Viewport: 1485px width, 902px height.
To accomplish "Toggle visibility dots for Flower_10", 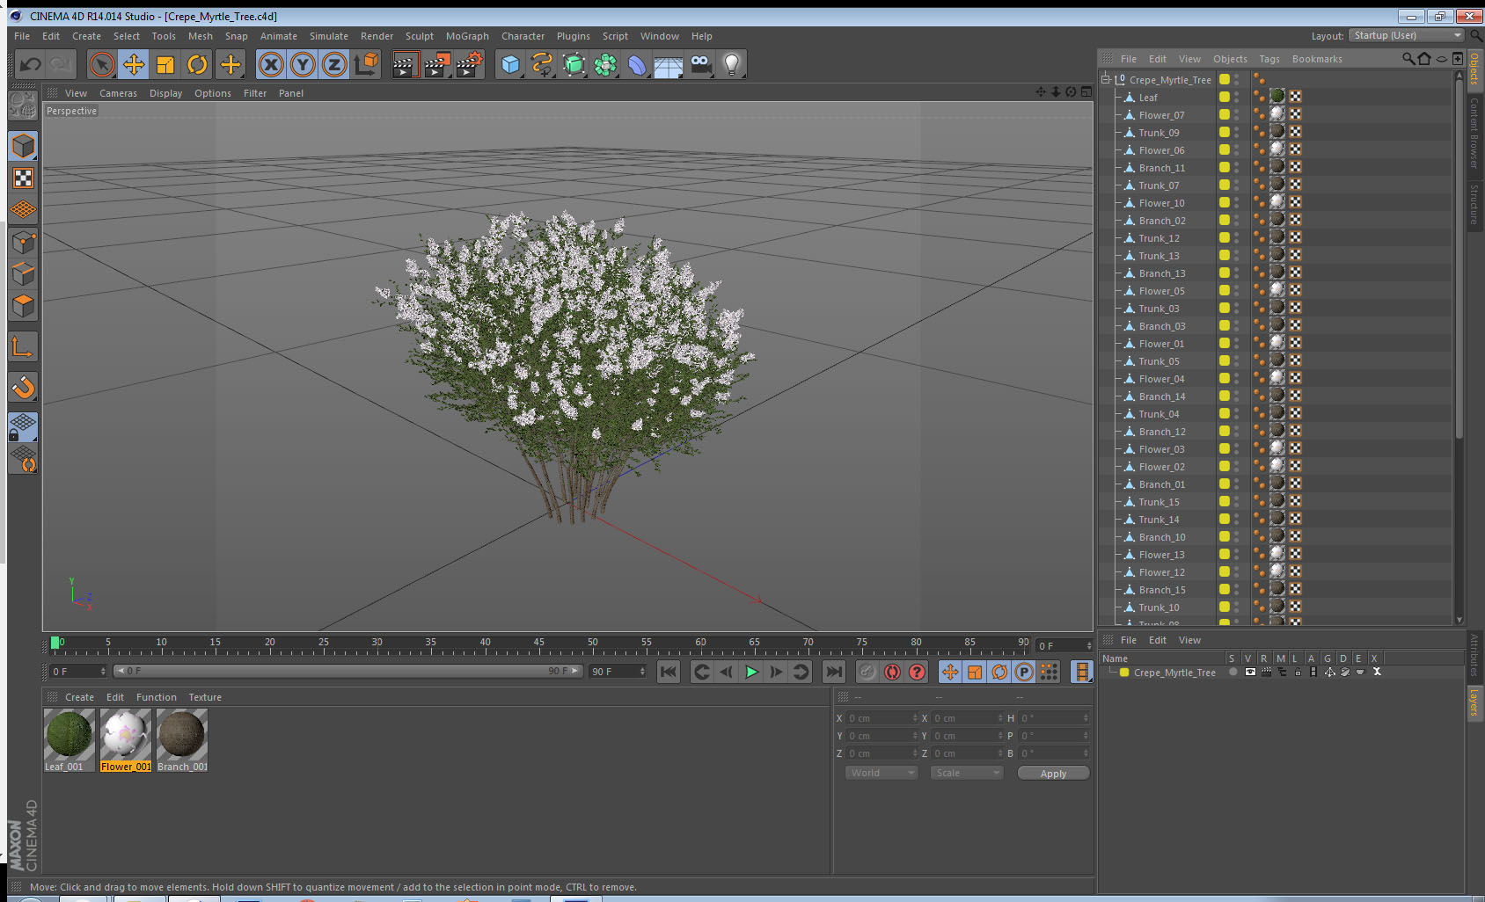I will tap(1236, 202).
